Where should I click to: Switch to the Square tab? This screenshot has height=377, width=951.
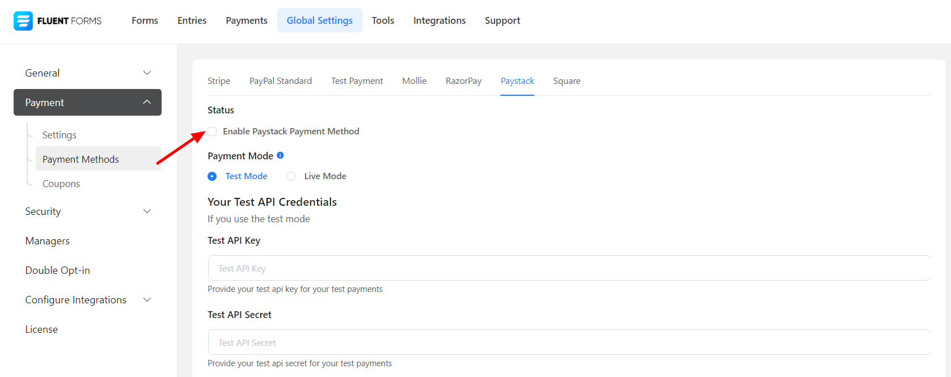567,81
